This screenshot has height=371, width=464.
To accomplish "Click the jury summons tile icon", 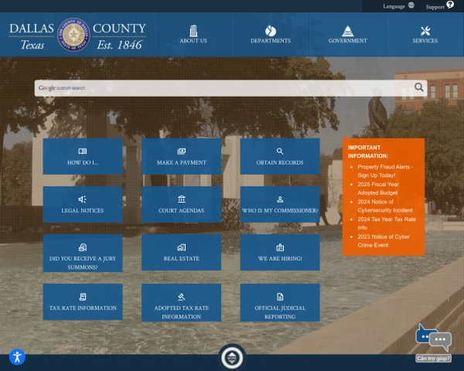I will (83, 247).
